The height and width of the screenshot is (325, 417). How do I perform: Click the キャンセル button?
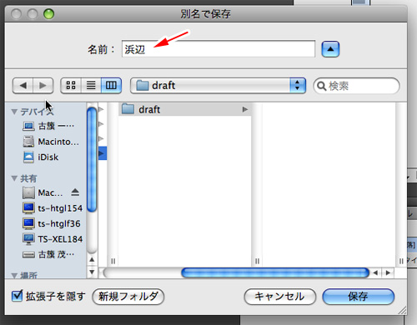279,297
